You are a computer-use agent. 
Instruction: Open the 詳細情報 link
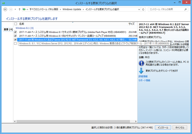tap(143, 77)
